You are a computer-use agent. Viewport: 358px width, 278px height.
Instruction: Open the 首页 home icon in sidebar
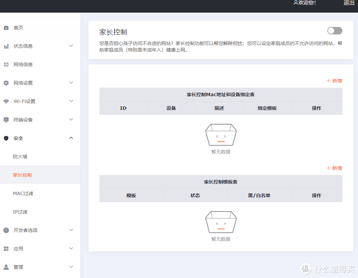pyautogui.click(x=6, y=28)
